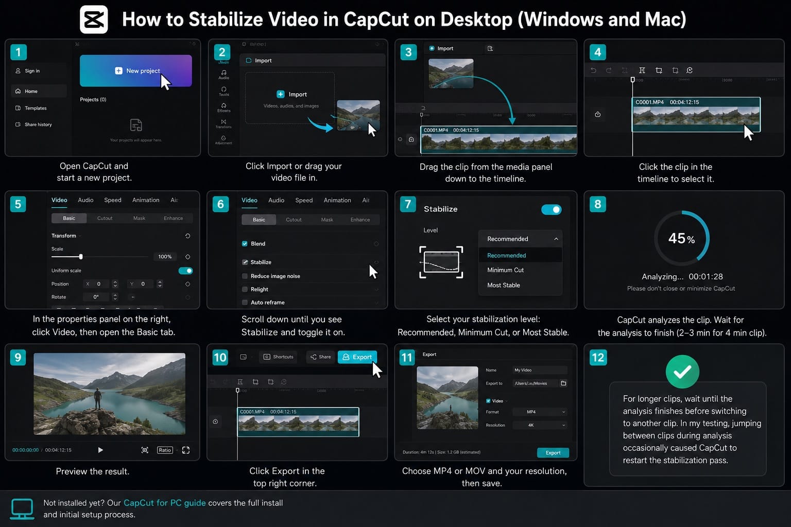791x527 pixels.
Task: Click the Import drop box with plus icon
Action: point(290,98)
